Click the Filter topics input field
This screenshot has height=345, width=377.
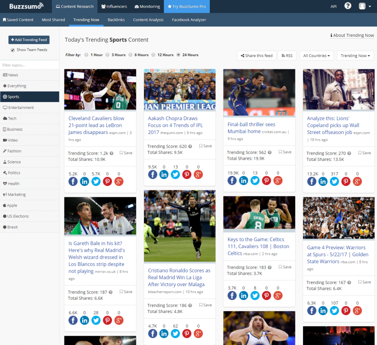(29, 65)
